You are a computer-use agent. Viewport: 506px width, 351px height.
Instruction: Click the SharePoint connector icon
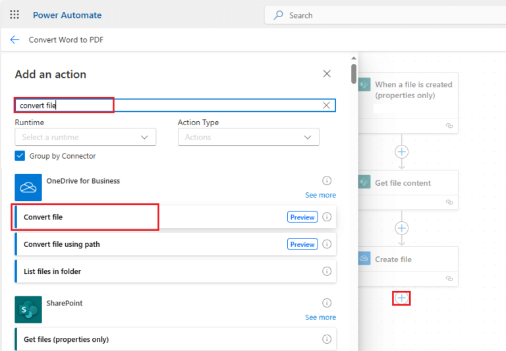(x=28, y=310)
